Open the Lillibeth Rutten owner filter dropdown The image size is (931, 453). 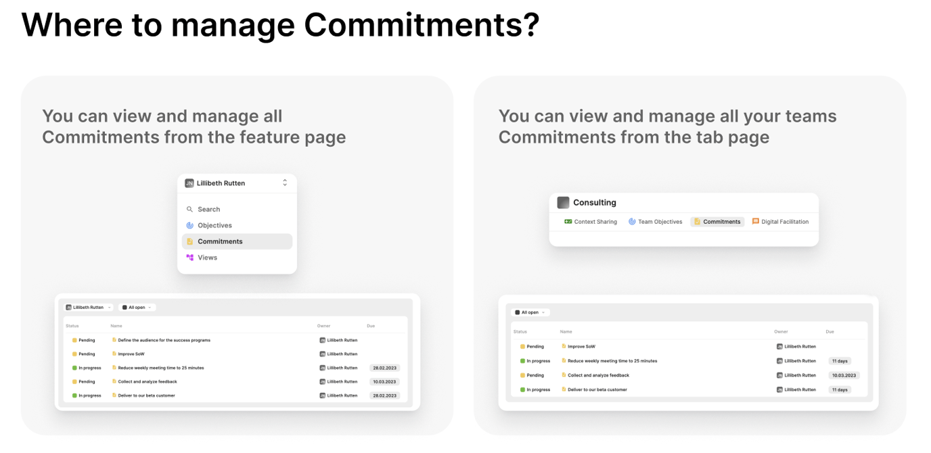click(89, 308)
